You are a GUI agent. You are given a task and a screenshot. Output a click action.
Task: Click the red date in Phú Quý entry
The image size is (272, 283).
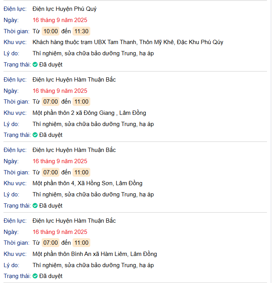tap(60, 20)
